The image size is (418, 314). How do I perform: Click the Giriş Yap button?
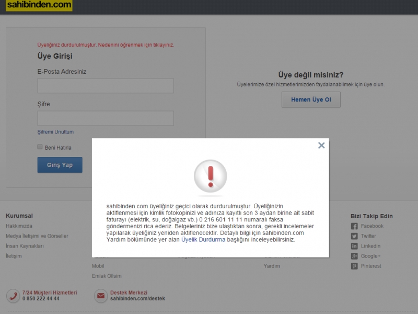(x=60, y=165)
